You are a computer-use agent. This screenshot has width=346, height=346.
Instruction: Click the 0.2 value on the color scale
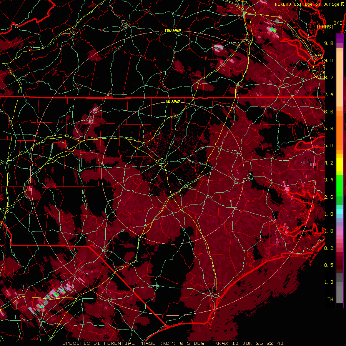329,248
